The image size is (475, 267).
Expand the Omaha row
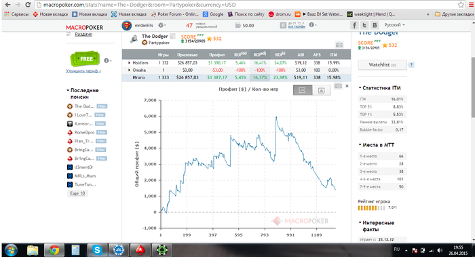pyautogui.click(x=129, y=70)
